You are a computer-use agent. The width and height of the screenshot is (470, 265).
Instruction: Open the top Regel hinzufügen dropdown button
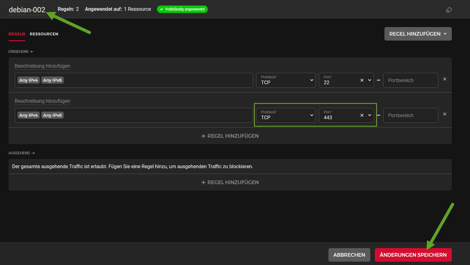coord(418,34)
